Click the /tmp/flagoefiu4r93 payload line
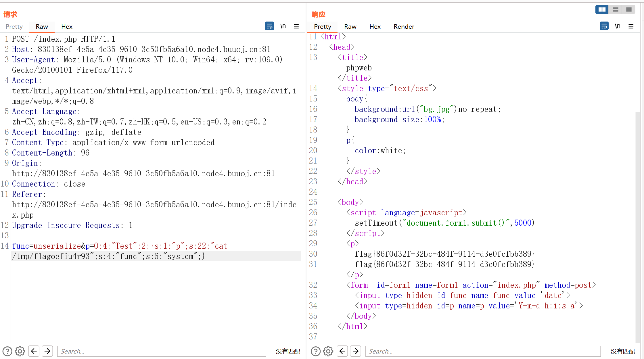Screen dimensions: 644x359 click(x=108, y=256)
